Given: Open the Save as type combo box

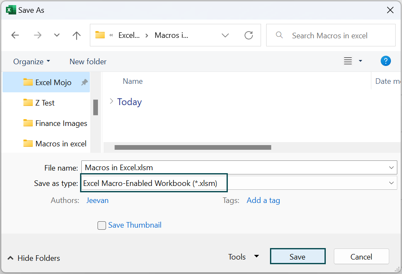Looking at the screenshot, I should pos(239,183).
